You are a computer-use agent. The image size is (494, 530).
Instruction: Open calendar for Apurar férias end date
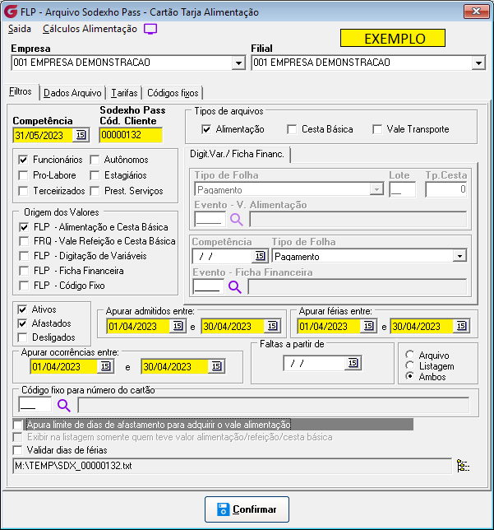[x=462, y=326]
